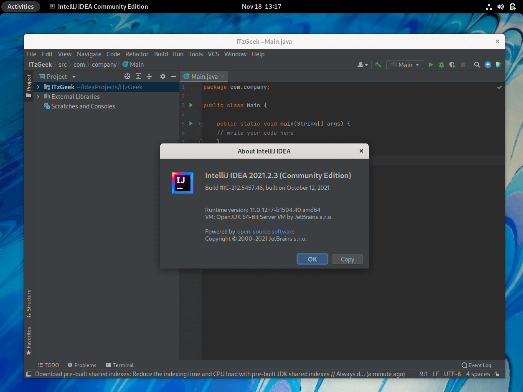Open Search Everywhere magnifier icon
523x392 pixels.
coord(477,65)
